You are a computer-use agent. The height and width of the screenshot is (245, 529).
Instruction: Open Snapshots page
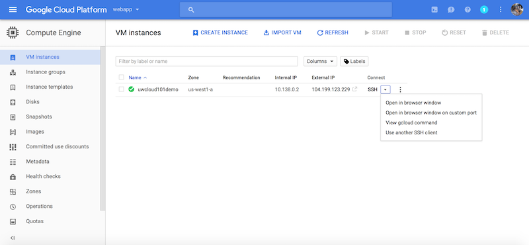[39, 117]
